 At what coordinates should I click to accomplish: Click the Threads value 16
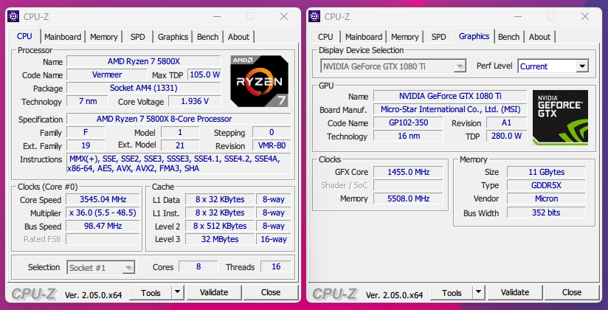coord(276,266)
